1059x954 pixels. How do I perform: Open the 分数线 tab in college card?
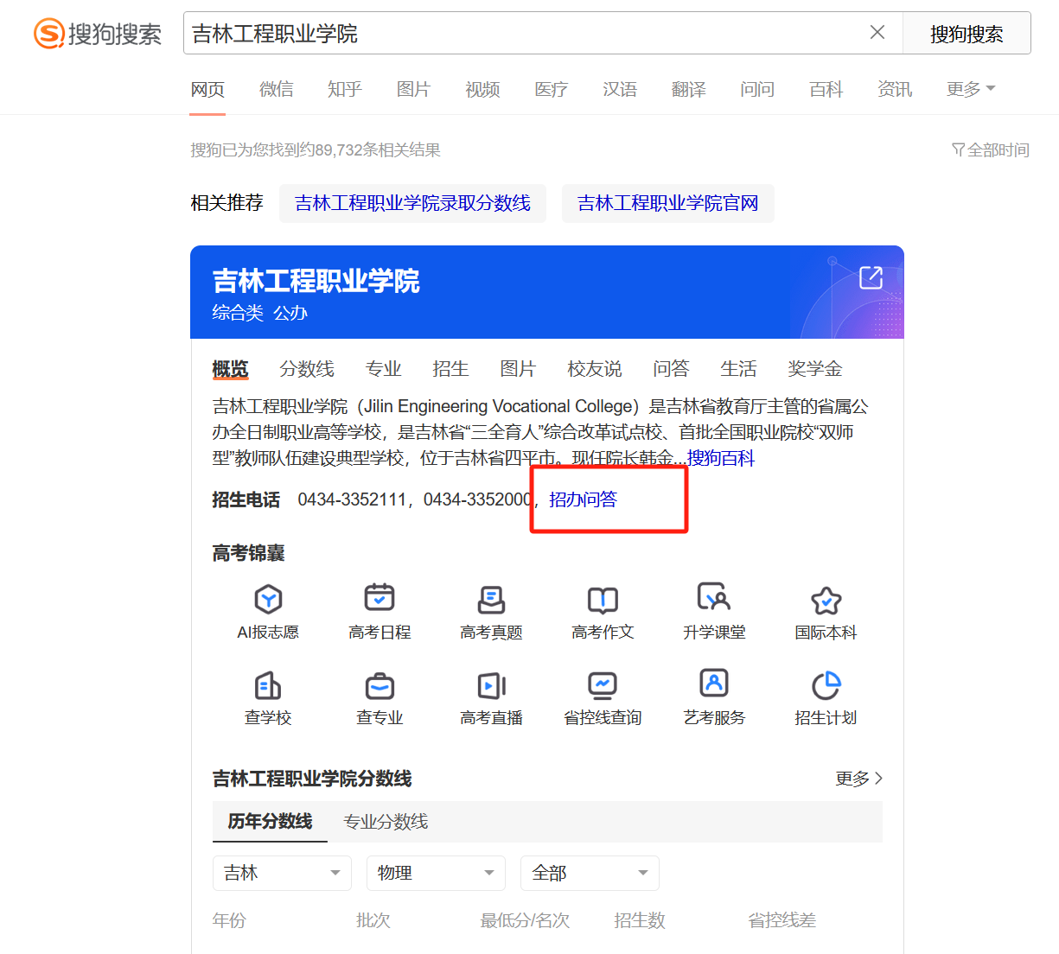point(307,369)
